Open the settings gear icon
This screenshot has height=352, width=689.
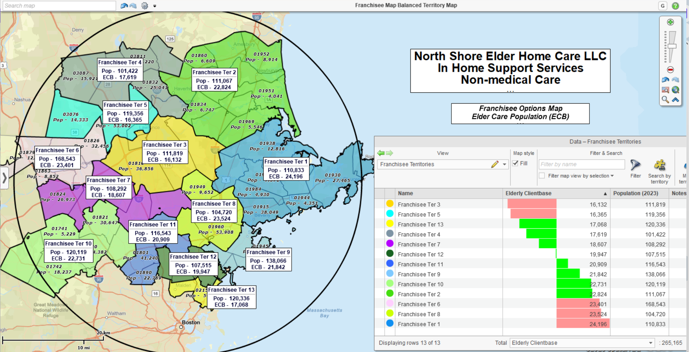point(144,5)
